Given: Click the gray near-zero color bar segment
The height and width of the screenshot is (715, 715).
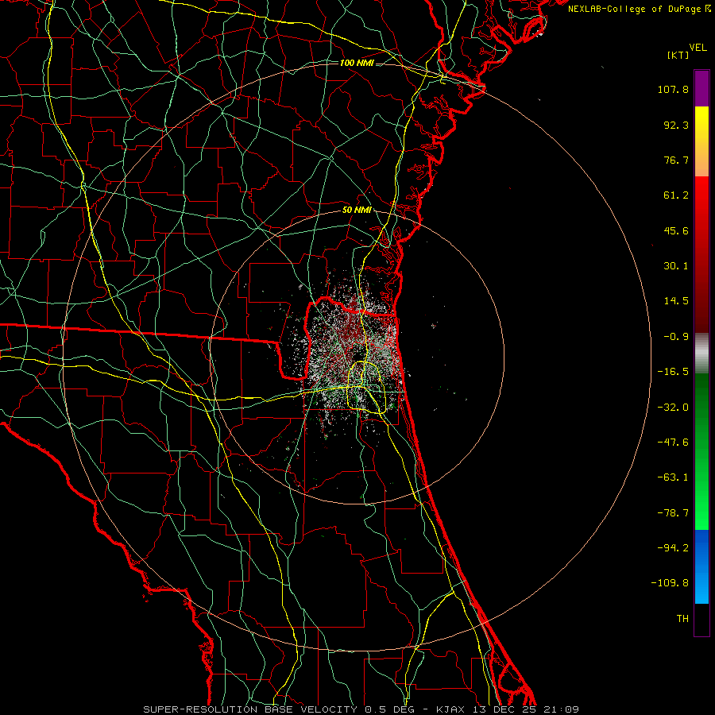Looking at the screenshot, I should 701,354.
